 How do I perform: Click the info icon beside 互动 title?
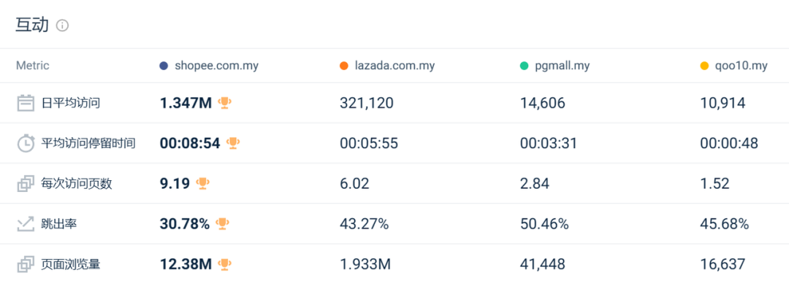point(62,25)
